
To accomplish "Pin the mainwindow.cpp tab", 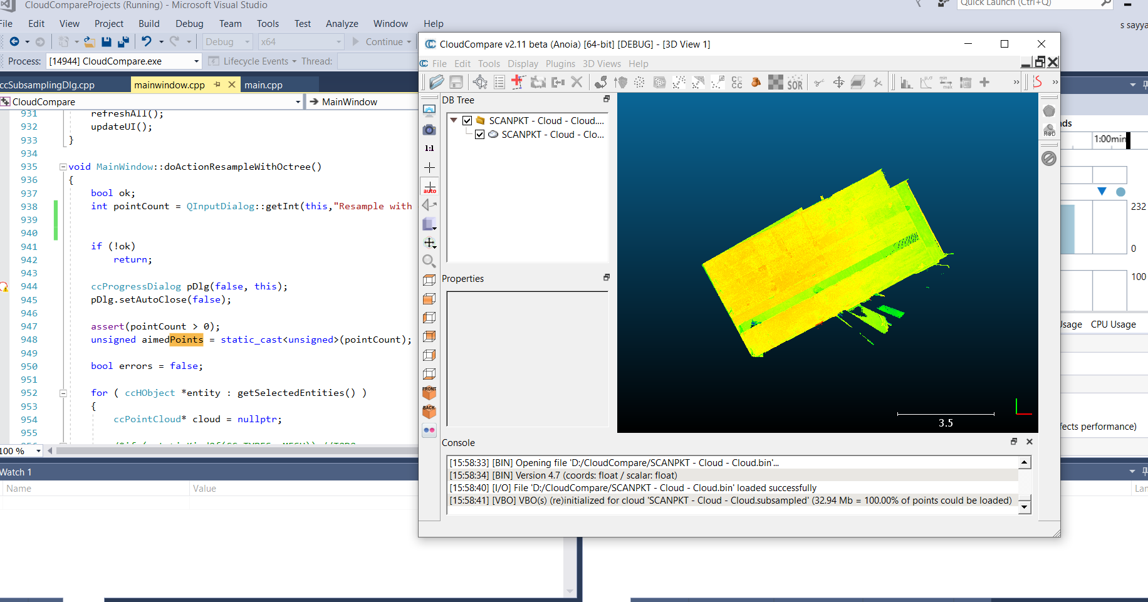I will (217, 85).
